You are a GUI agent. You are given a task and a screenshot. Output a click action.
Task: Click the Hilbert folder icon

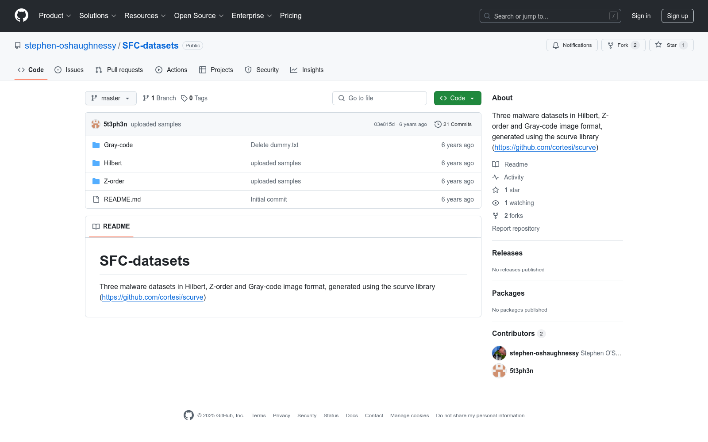point(96,163)
